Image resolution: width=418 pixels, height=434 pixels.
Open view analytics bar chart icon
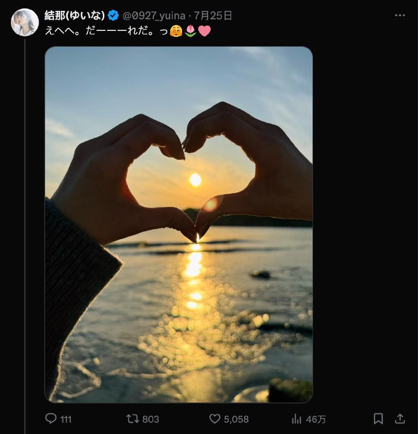pyautogui.click(x=297, y=419)
